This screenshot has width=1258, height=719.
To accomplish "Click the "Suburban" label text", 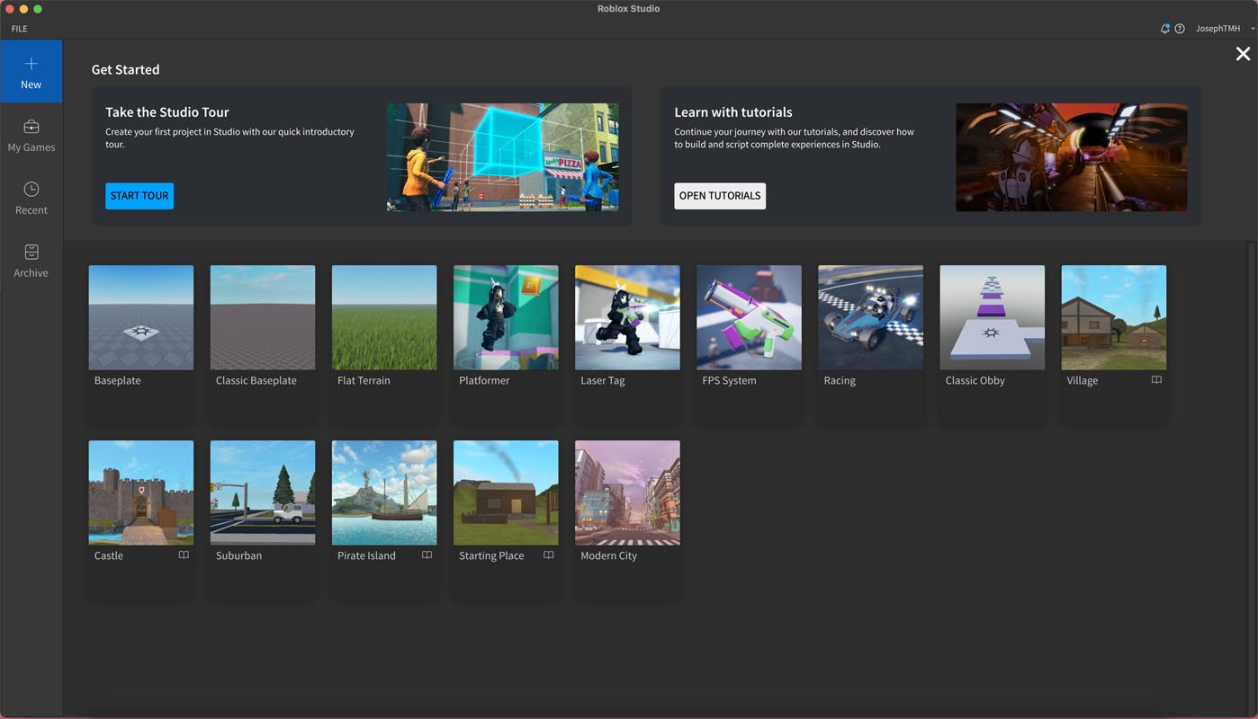I will pyautogui.click(x=239, y=556).
